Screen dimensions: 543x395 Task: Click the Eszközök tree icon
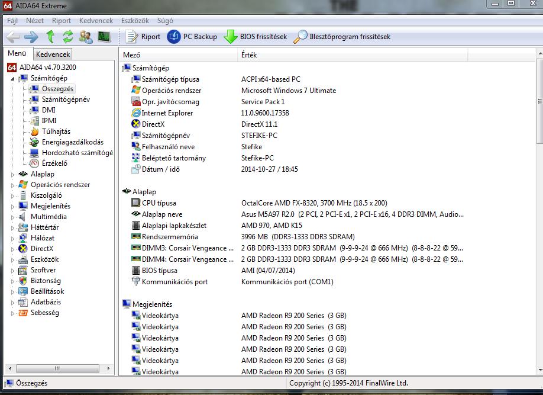[23, 259]
